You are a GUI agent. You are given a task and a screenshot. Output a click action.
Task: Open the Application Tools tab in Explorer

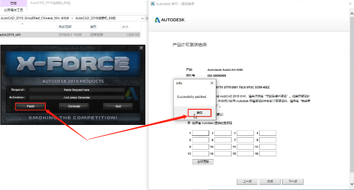click(13, 10)
